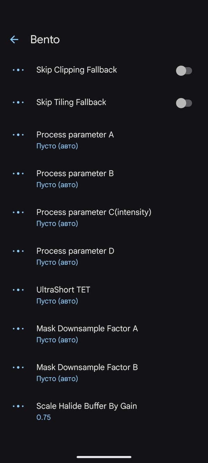Tap three-dots icon beside Process parameter B
Image resolution: width=208 pixels, height=463 pixels.
18,174
